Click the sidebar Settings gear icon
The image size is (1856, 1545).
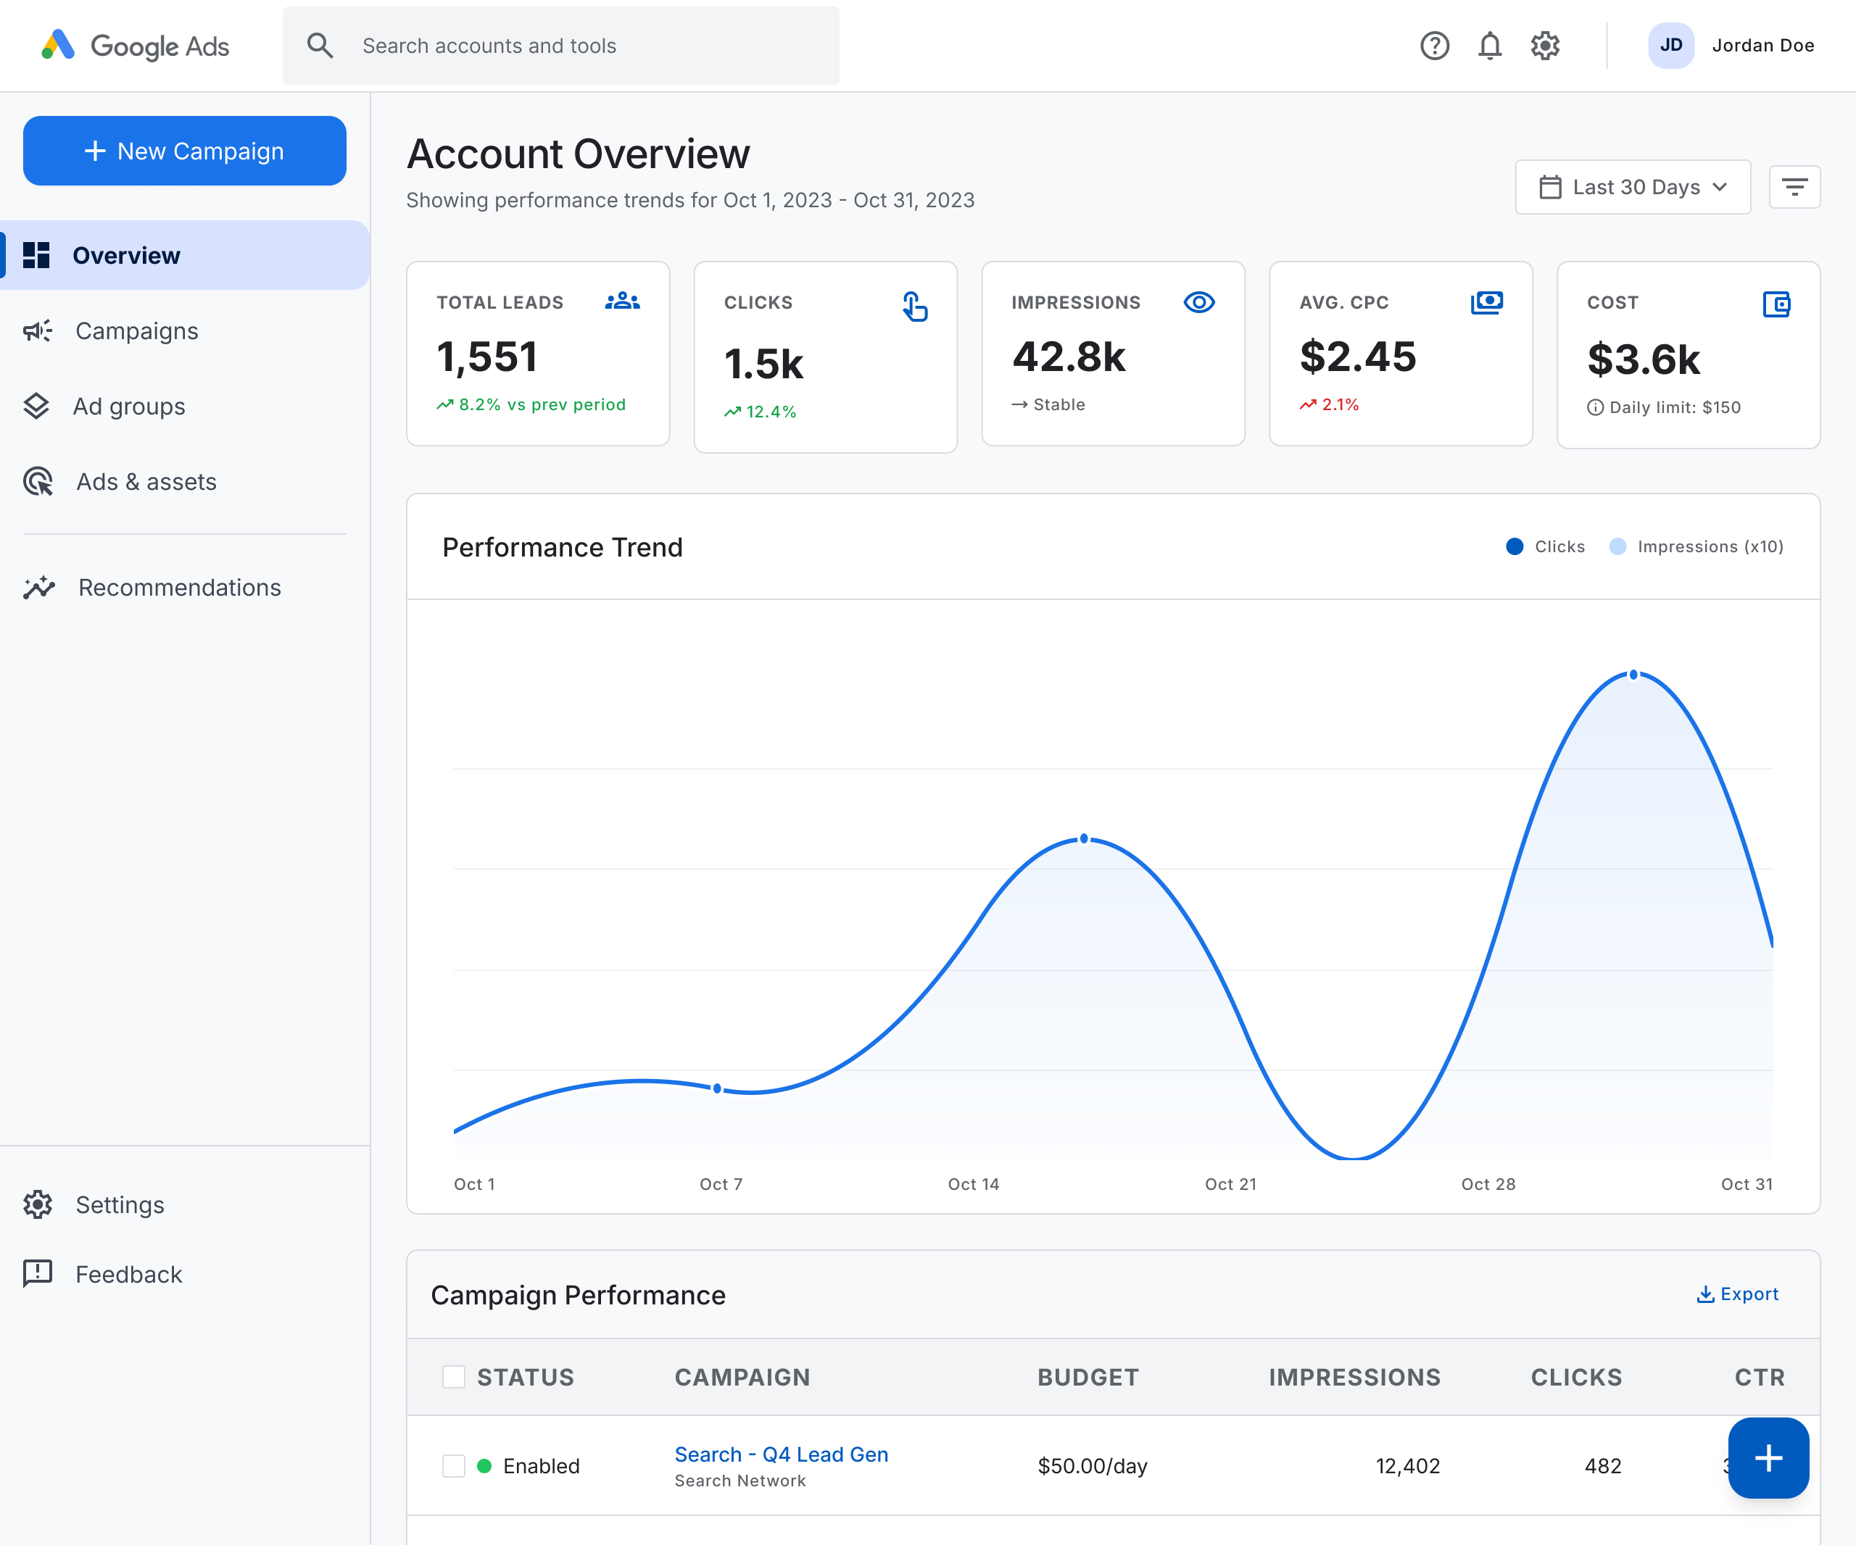click(x=37, y=1204)
